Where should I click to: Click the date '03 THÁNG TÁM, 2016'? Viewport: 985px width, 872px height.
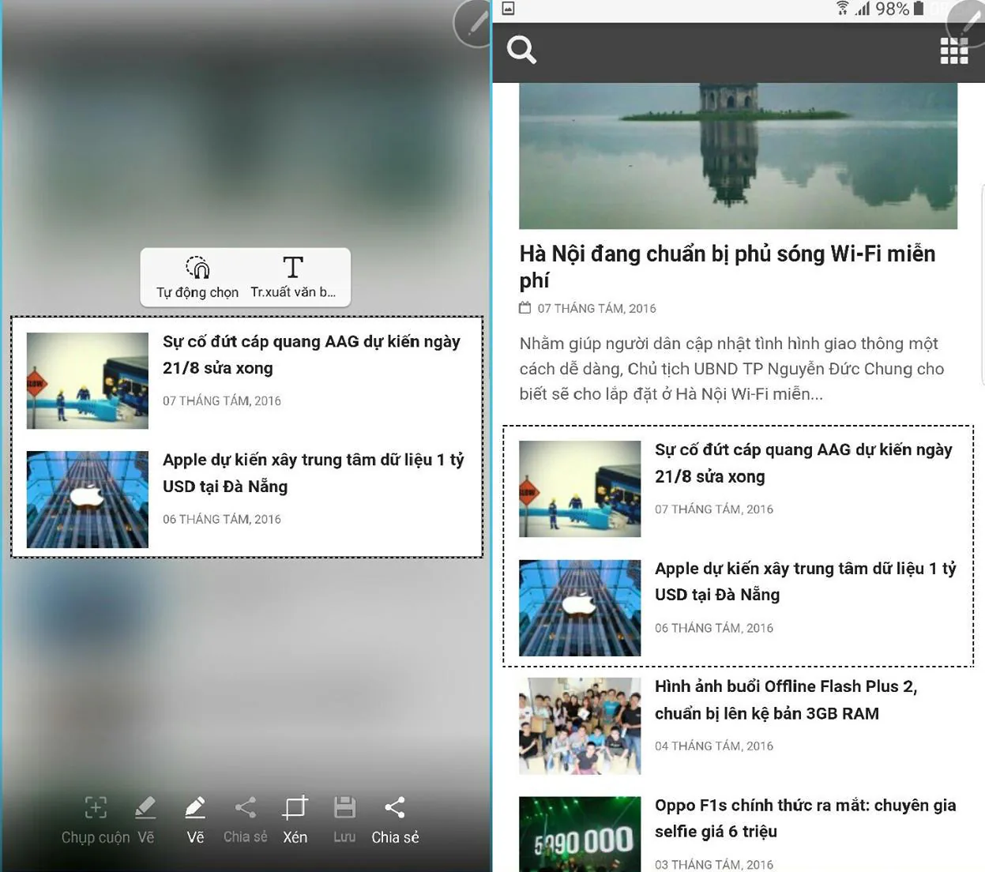714,865
